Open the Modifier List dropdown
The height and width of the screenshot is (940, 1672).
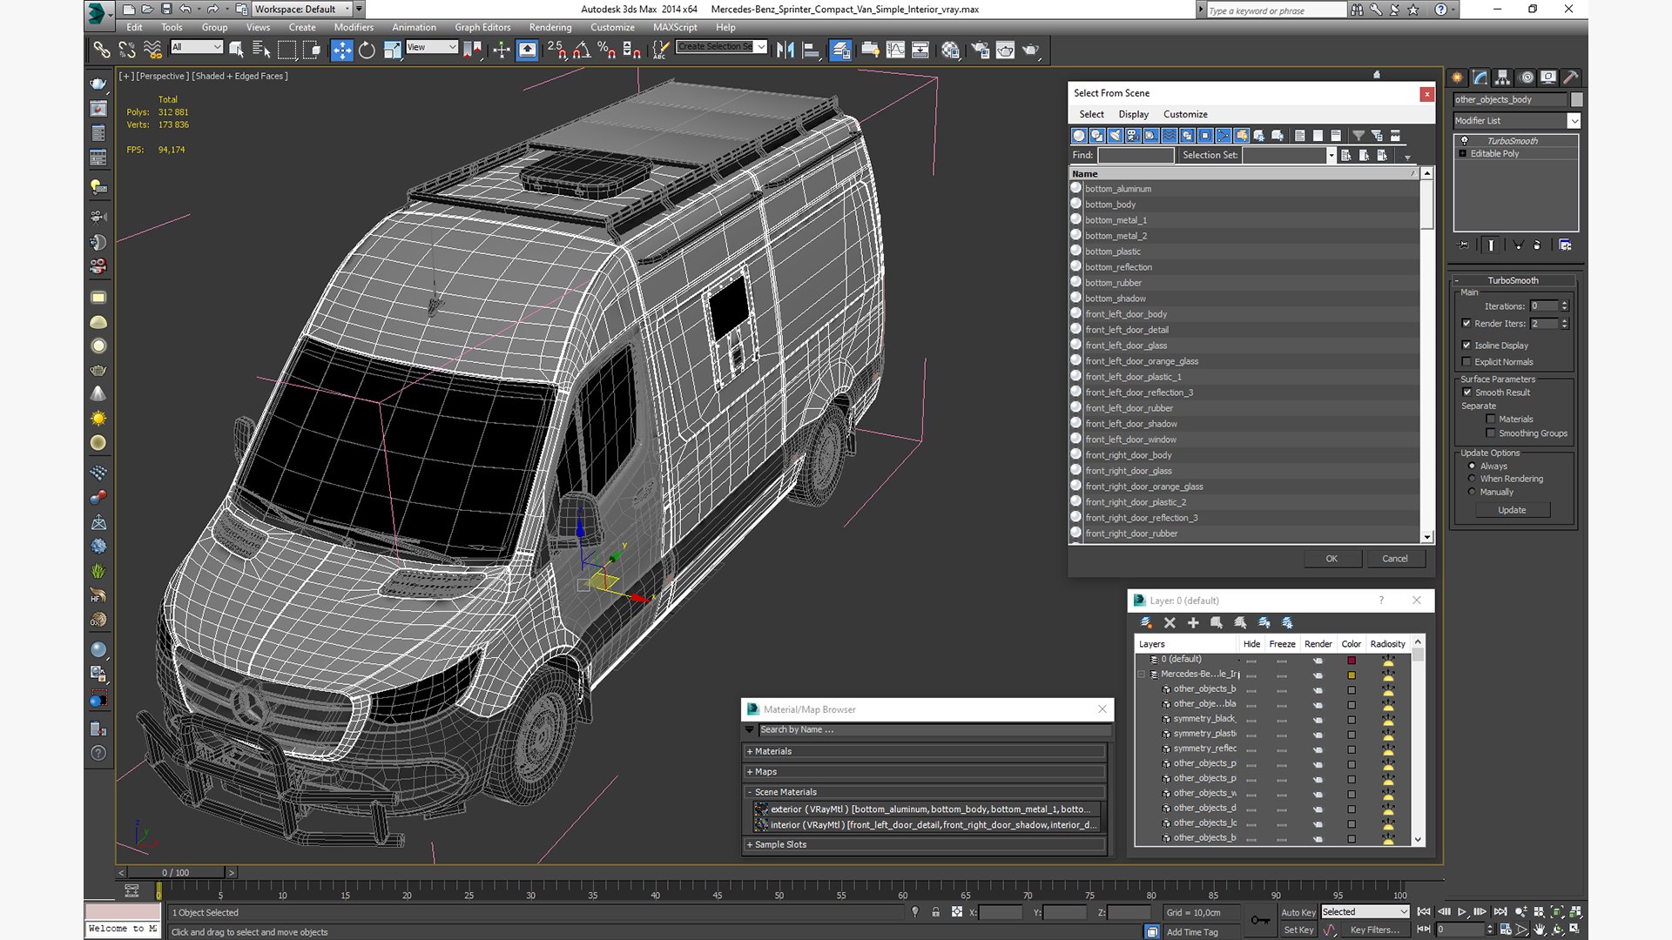coord(1574,121)
